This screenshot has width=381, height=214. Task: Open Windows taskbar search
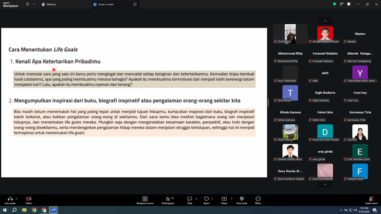(14, 210)
